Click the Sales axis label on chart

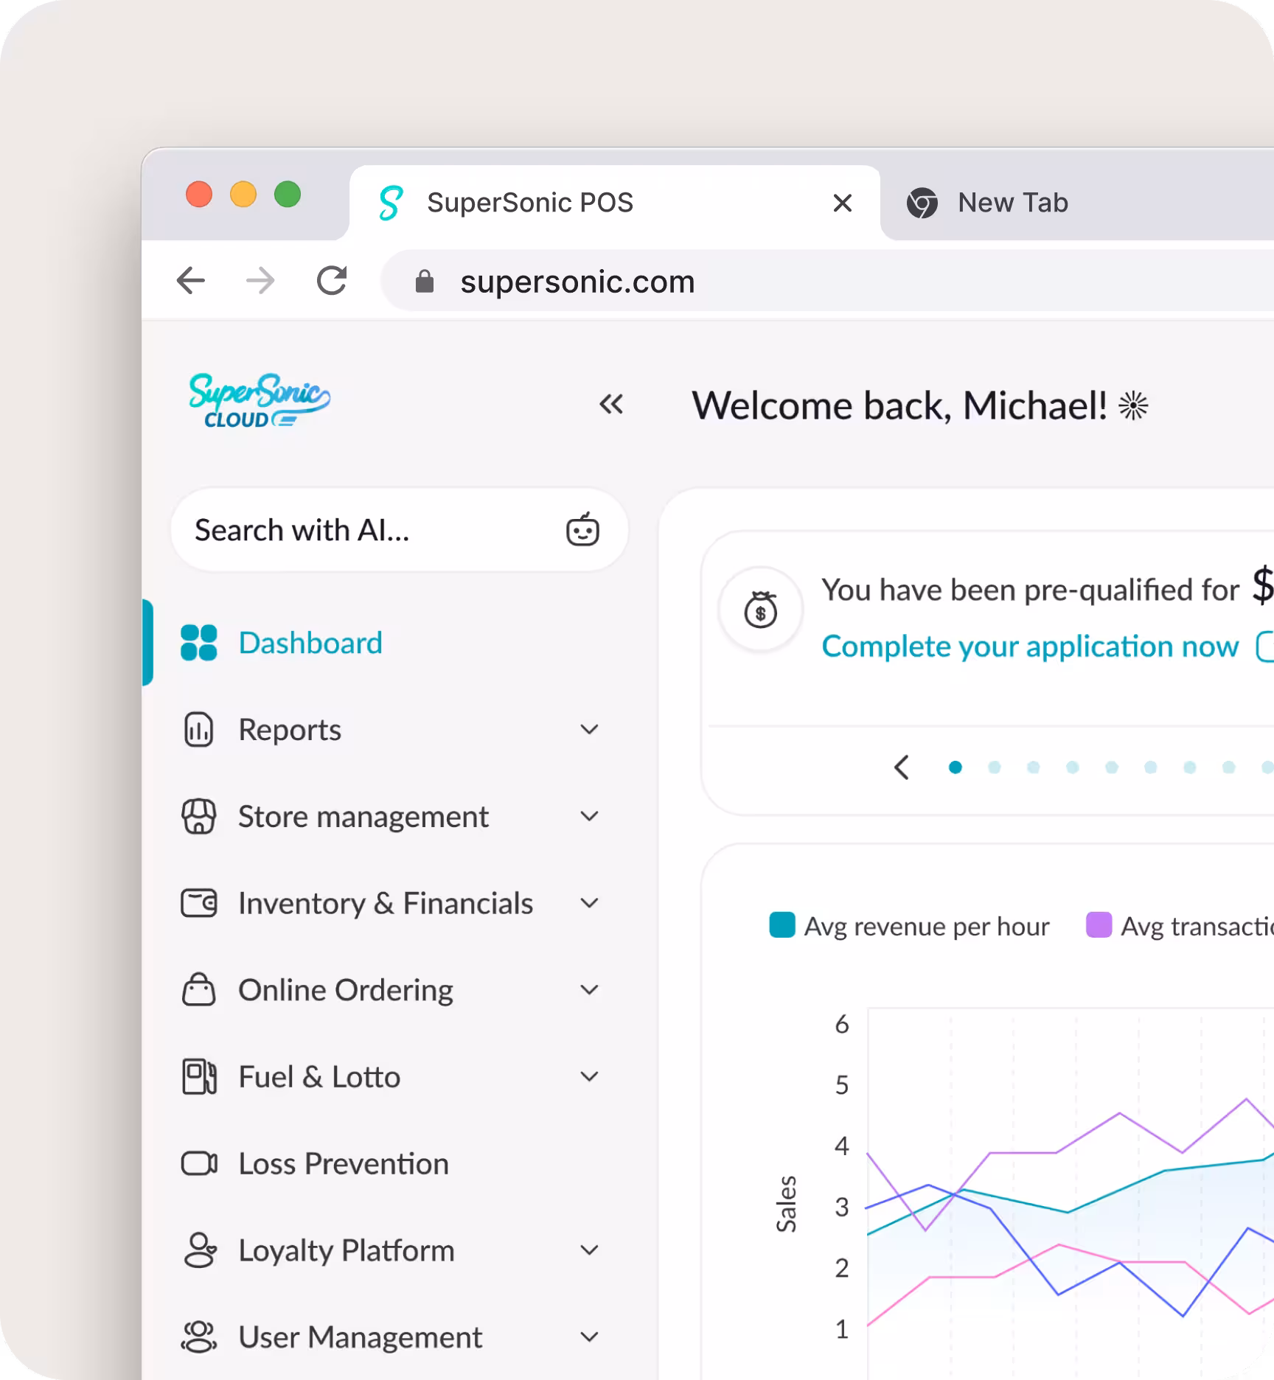787,1203
